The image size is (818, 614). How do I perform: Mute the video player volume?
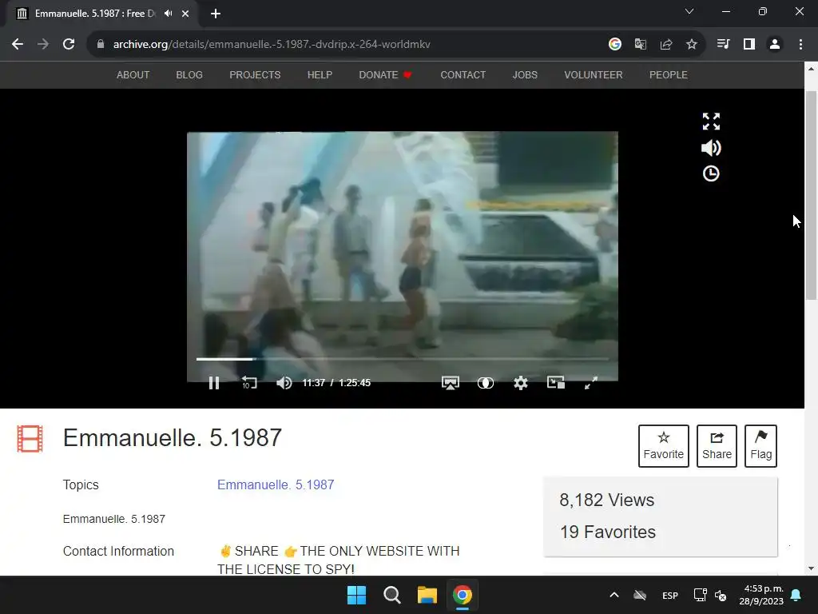coord(284,383)
